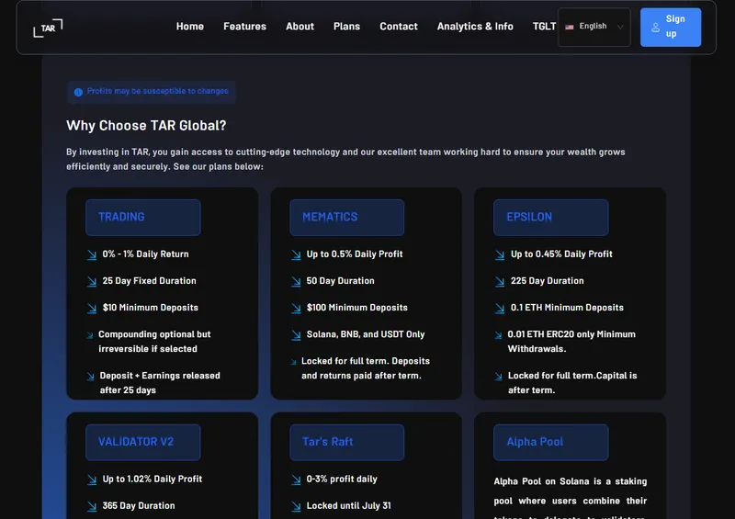Image resolution: width=735 pixels, height=519 pixels.
Task: Click '0% - 1% Daily Return' text
Action: coord(145,254)
